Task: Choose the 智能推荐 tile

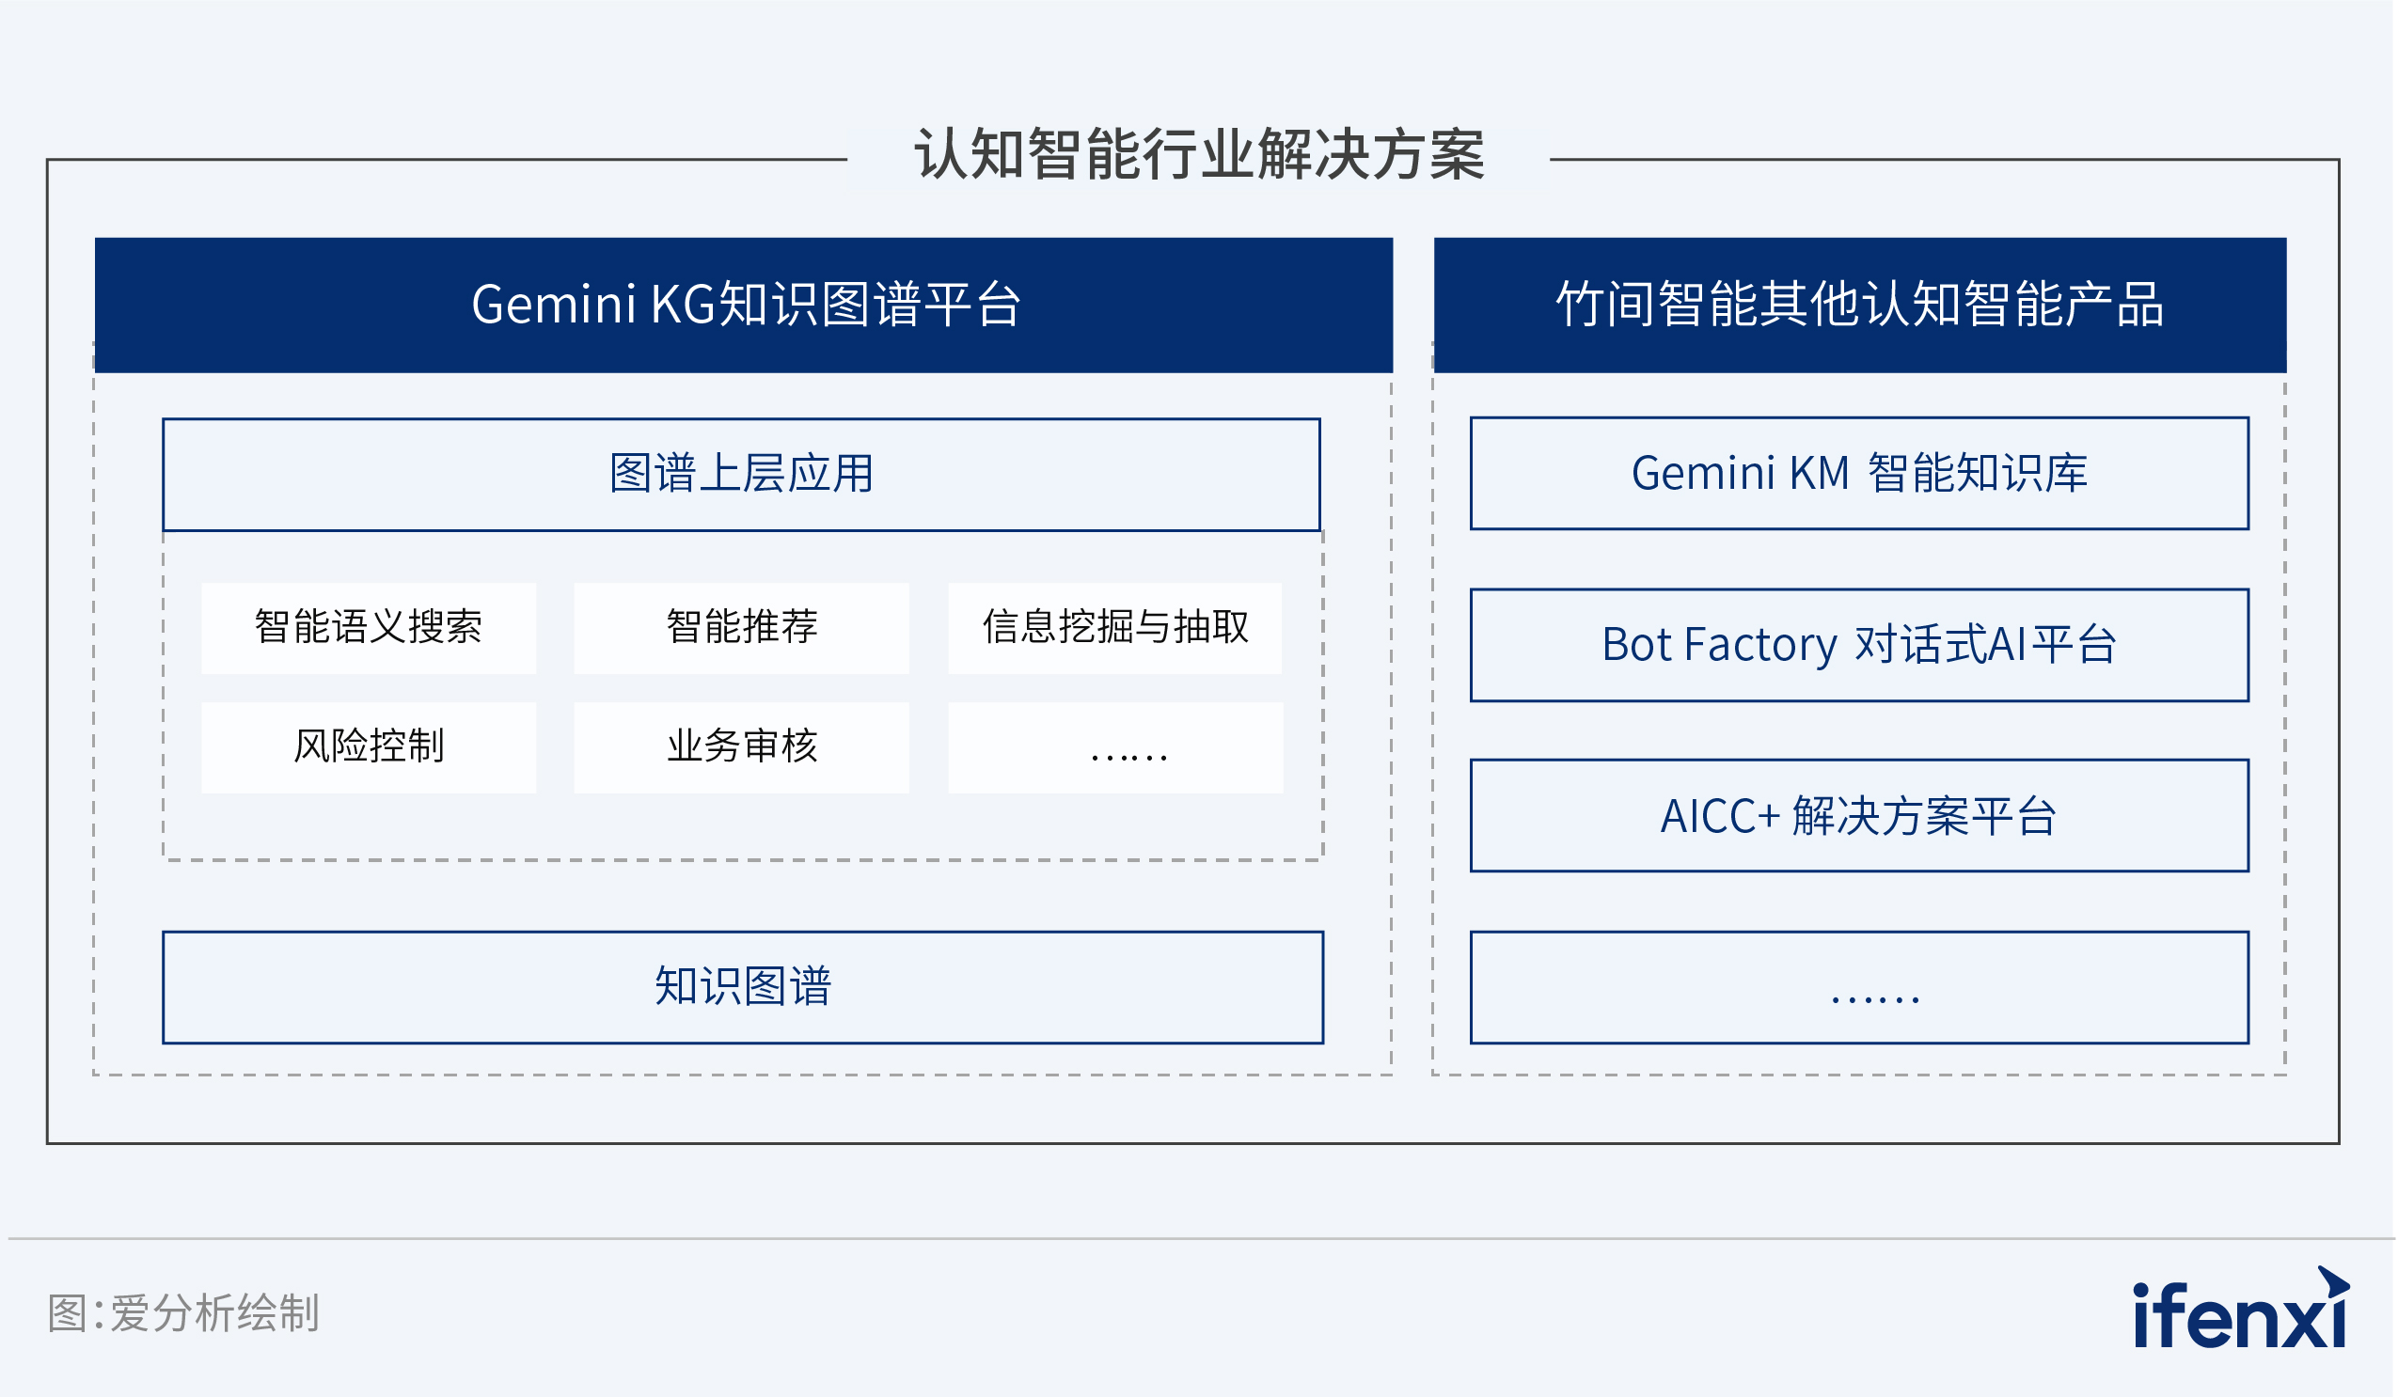Action: (741, 628)
